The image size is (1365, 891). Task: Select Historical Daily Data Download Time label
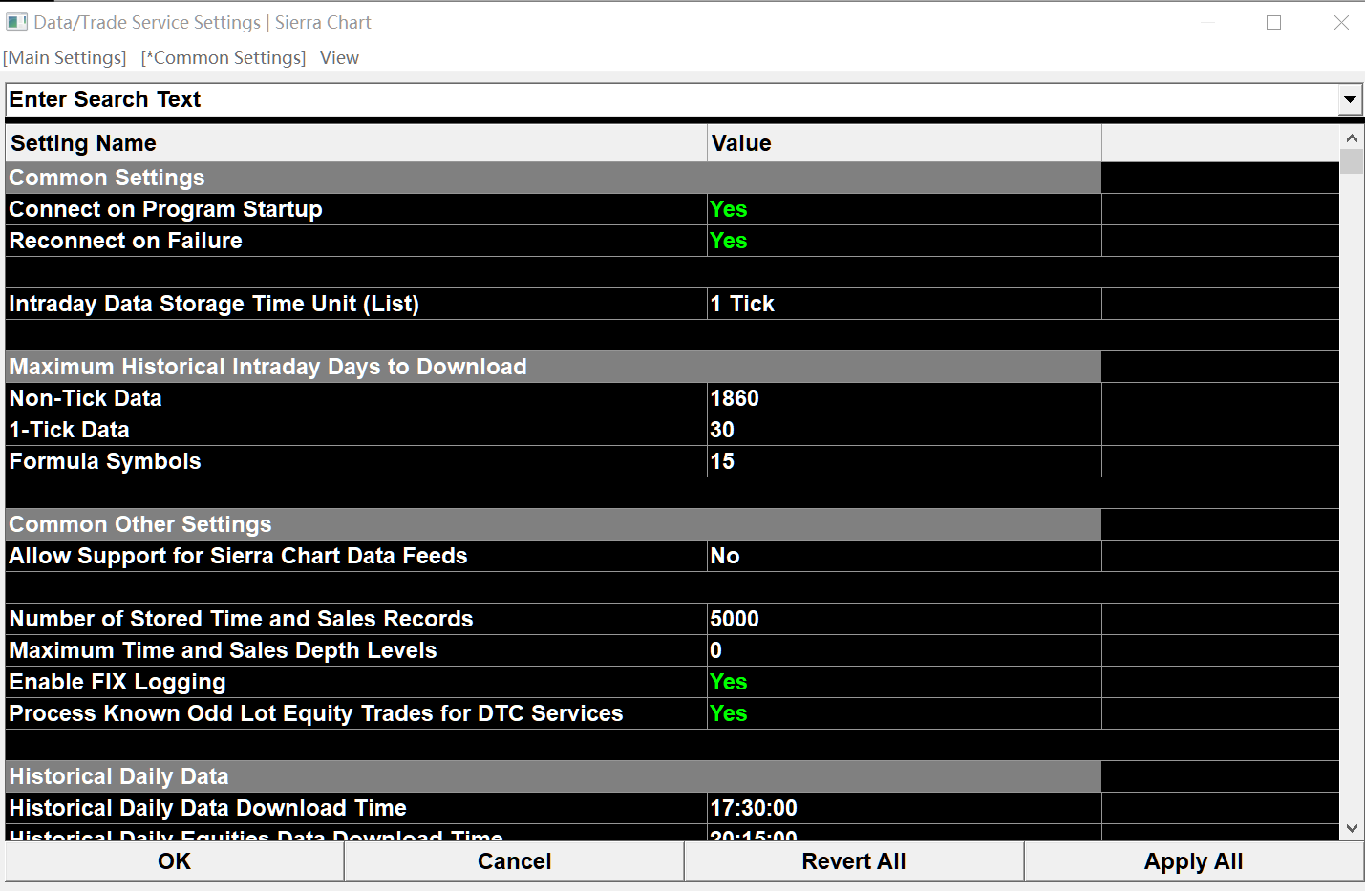[x=207, y=808]
